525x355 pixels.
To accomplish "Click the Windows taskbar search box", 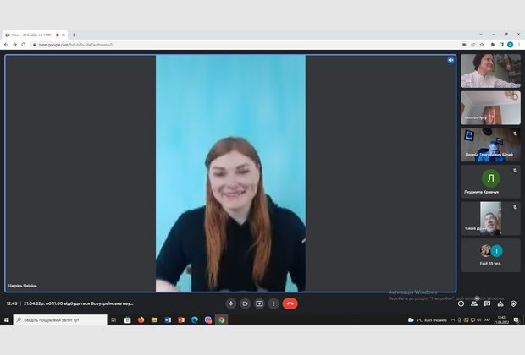I will [x=59, y=320].
